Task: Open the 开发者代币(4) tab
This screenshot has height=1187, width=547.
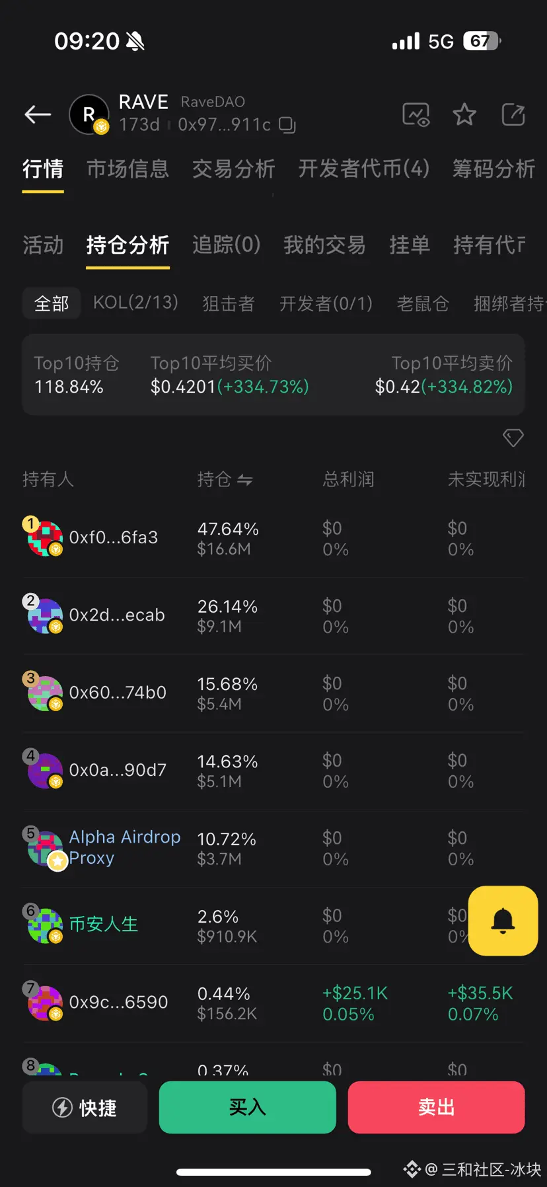Action: 363,169
